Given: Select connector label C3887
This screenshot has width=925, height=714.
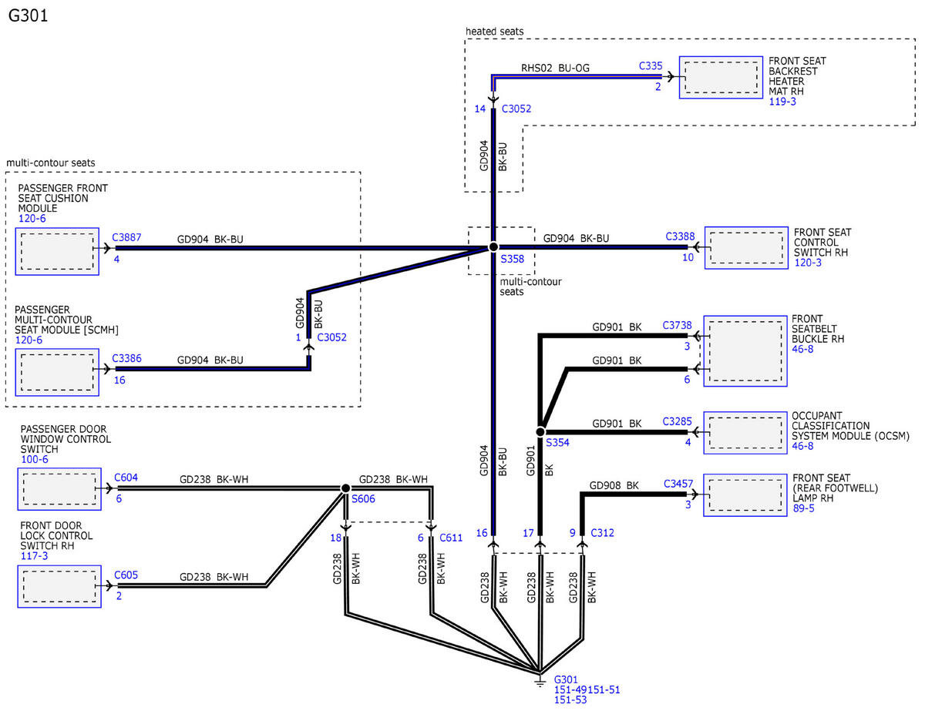Looking at the screenshot, I should (x=126, y=237).
